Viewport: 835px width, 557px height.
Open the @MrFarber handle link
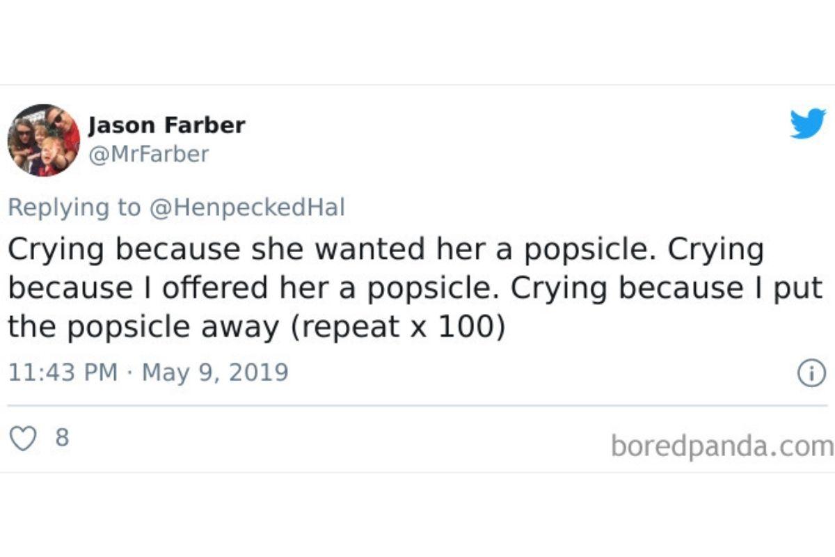pos(148,154)
